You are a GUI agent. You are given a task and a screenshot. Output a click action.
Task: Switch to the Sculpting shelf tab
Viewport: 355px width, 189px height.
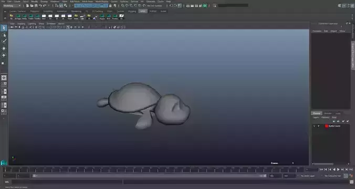pyautogui.click(x=48, y=12)
